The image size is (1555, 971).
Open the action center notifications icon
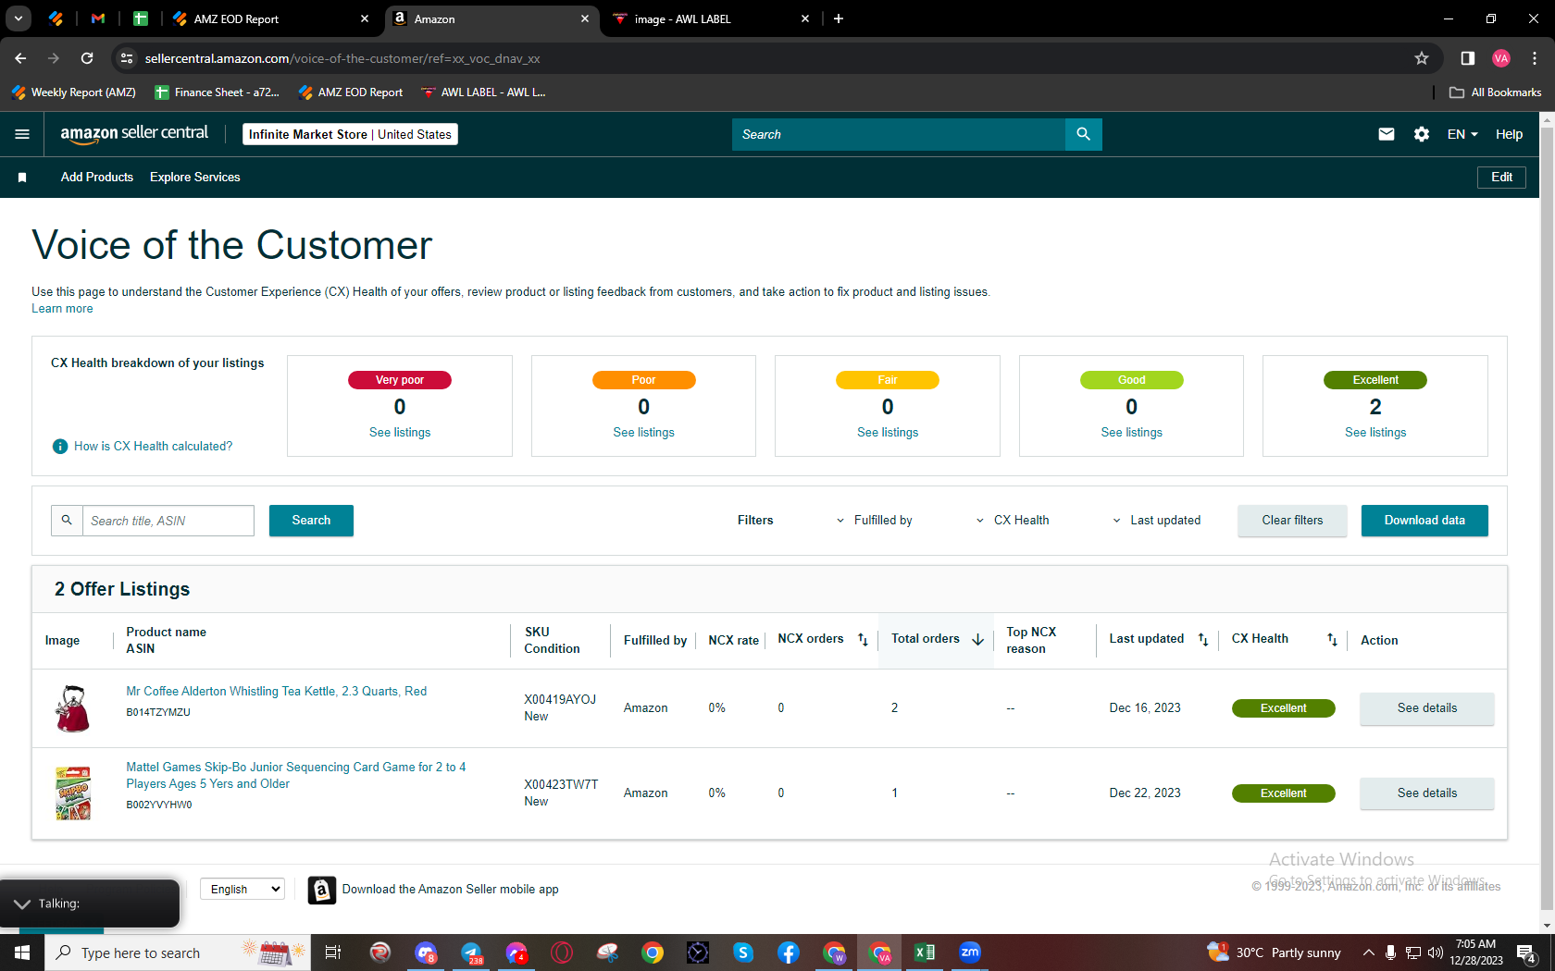tap(1527, 953)
